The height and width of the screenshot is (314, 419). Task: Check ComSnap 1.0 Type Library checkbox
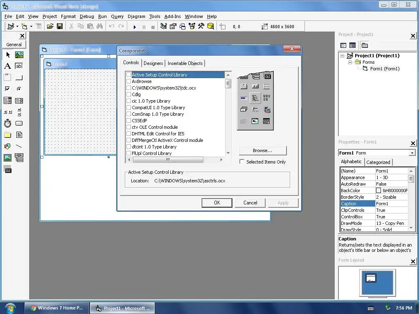(x=128, y=114)
